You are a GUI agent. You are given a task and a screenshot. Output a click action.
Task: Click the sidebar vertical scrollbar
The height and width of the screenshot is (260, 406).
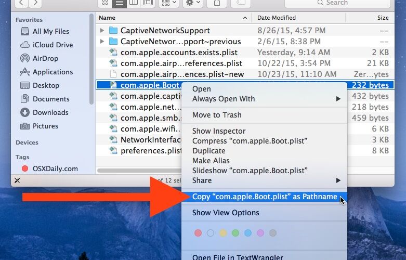tap(91, 59)
